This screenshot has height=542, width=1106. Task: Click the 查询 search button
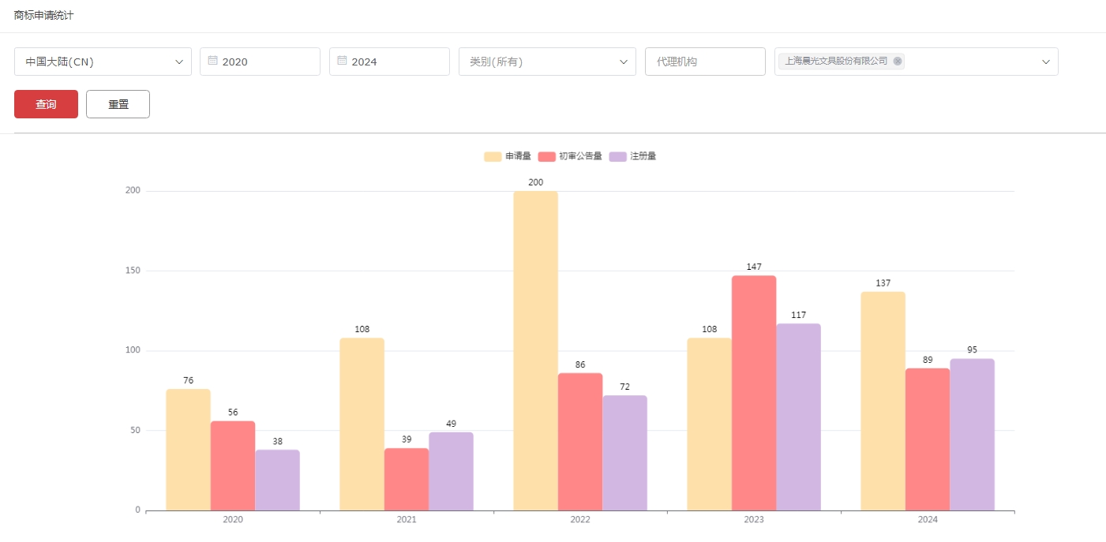pyautogui.click(x=46, y=104)
